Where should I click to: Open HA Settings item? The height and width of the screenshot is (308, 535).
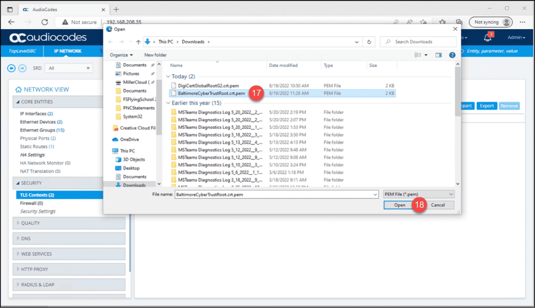point(32,155)
